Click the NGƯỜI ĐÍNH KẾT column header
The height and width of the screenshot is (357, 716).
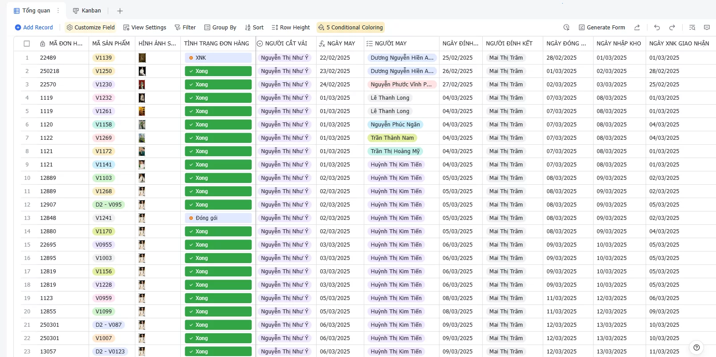click(513, 44)
